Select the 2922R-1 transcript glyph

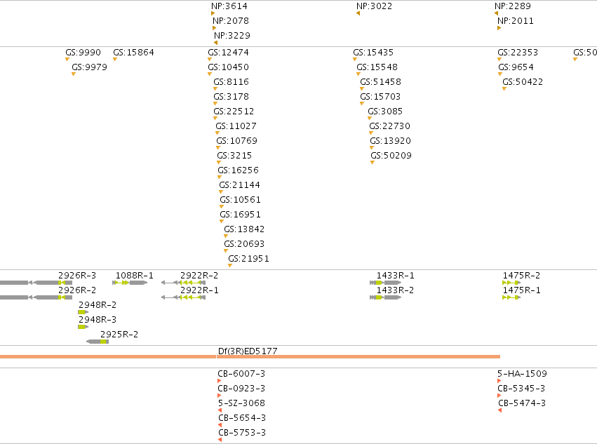click(184, 297)
